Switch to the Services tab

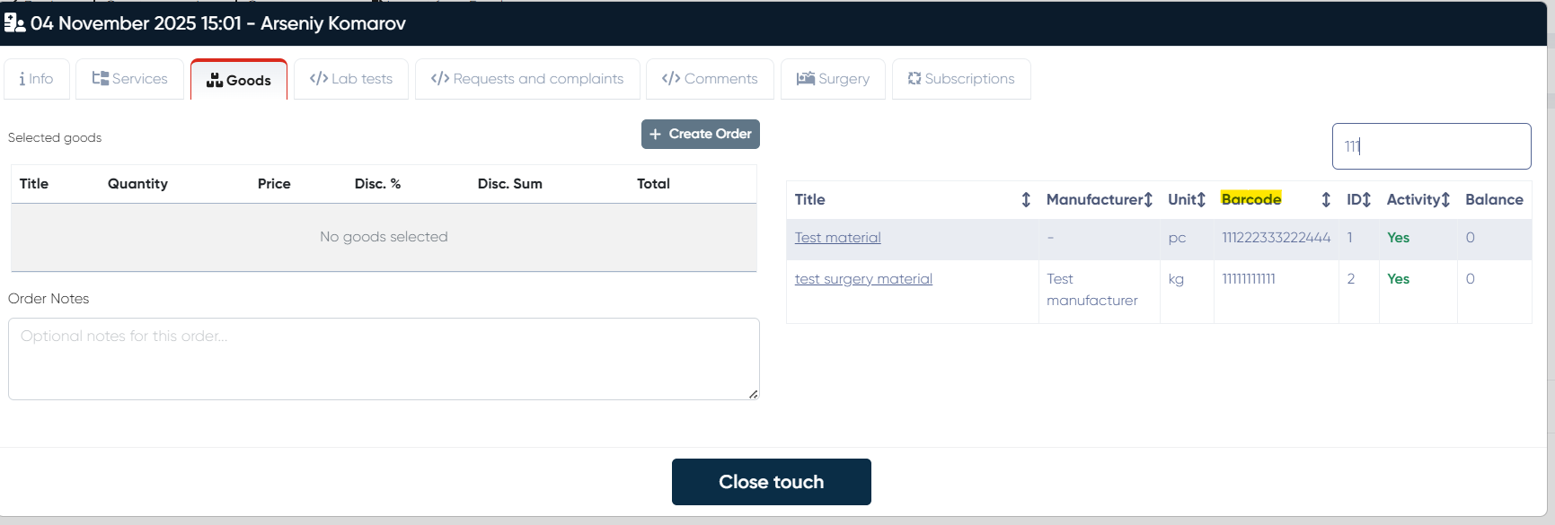[x=130, y=79]
